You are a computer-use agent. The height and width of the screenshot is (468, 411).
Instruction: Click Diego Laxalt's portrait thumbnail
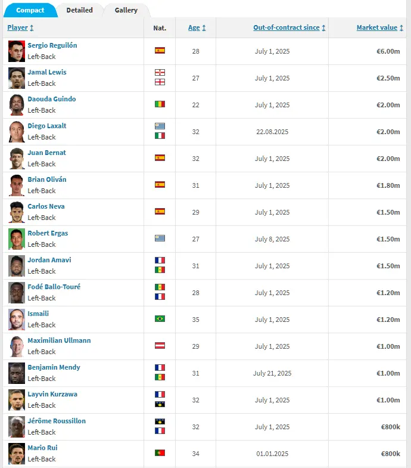(x=17, y=131)
